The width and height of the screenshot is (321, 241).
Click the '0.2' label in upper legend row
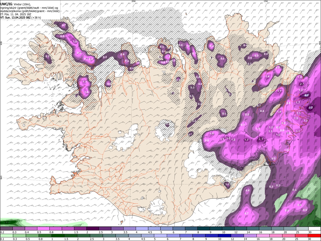click(x=2, y=232)
